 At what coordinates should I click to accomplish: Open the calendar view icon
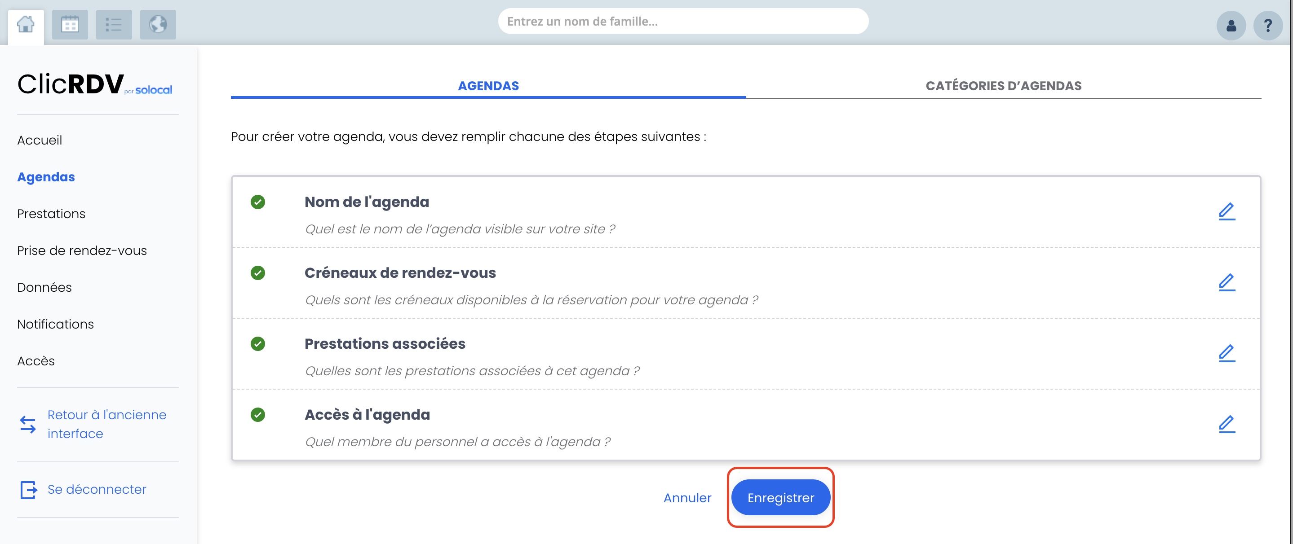(x=70, y=25)
